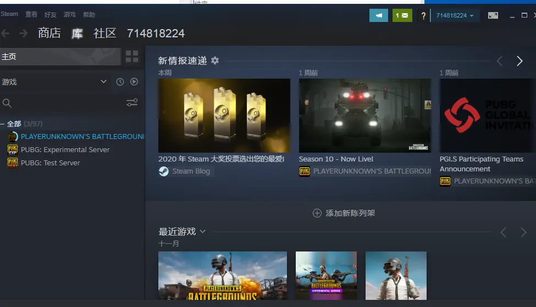Open PGI.S Participating Teams Announcement headline

(482, 164)
